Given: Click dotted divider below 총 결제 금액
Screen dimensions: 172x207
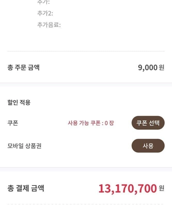Looking at the screenshot, I should (86, 204).
